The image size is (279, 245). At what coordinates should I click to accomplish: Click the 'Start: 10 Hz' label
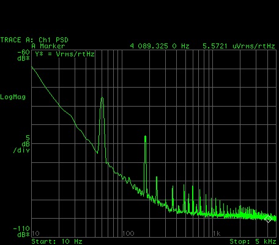(x=57, y=241)
